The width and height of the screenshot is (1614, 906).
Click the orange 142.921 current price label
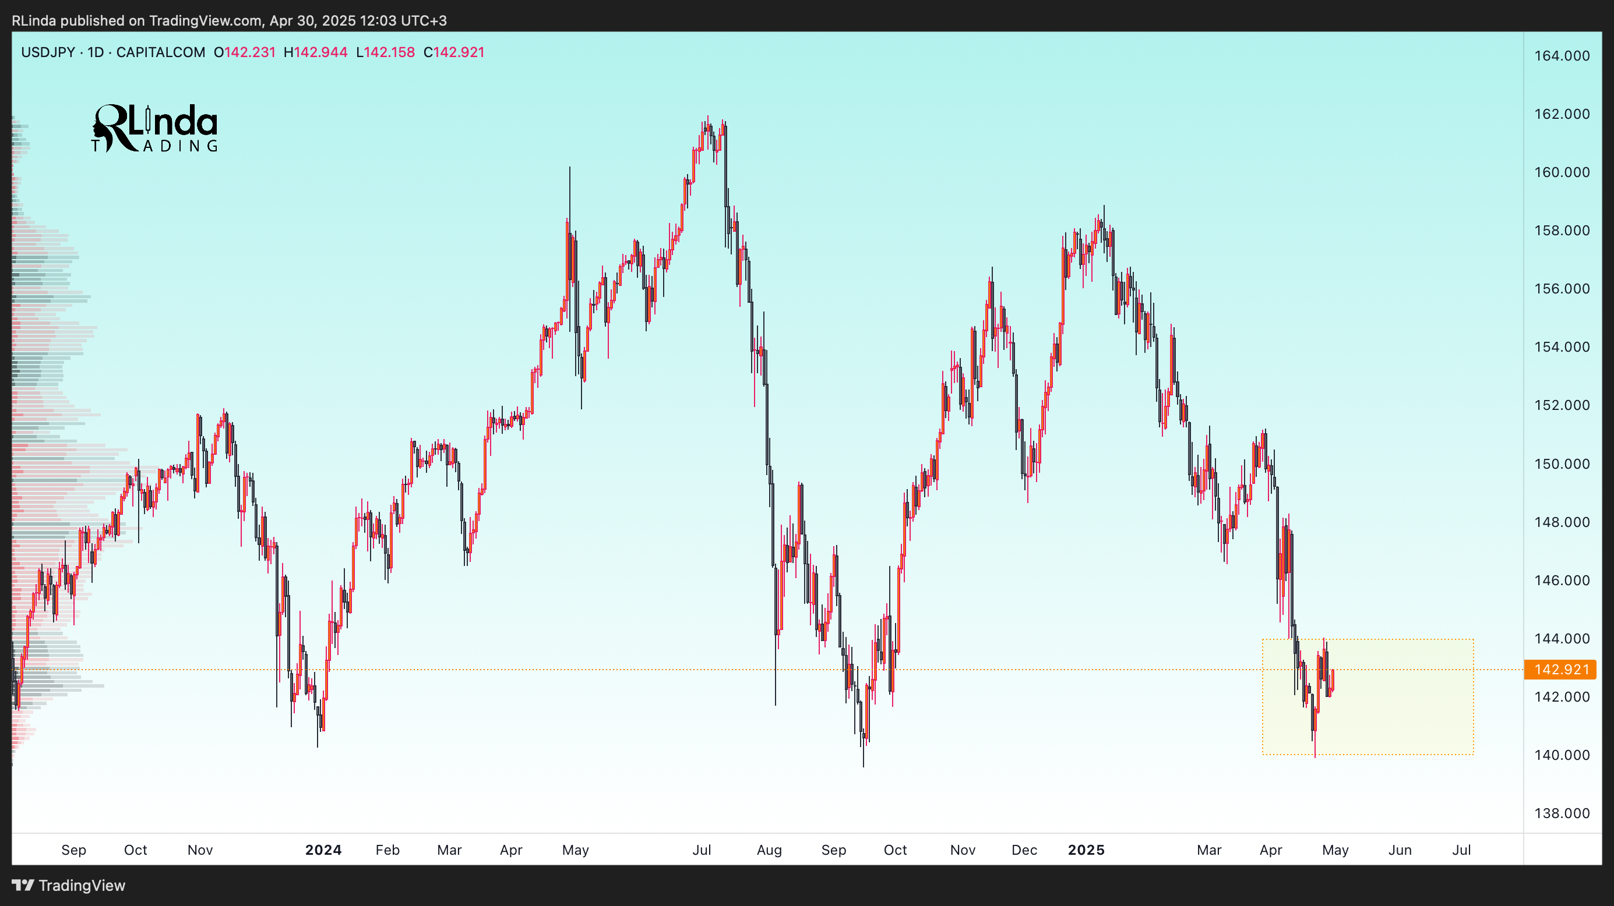point(1561,670)
